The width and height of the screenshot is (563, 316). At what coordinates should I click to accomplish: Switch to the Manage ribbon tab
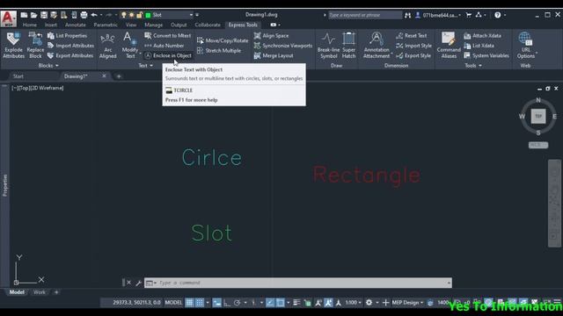(154, 25)
